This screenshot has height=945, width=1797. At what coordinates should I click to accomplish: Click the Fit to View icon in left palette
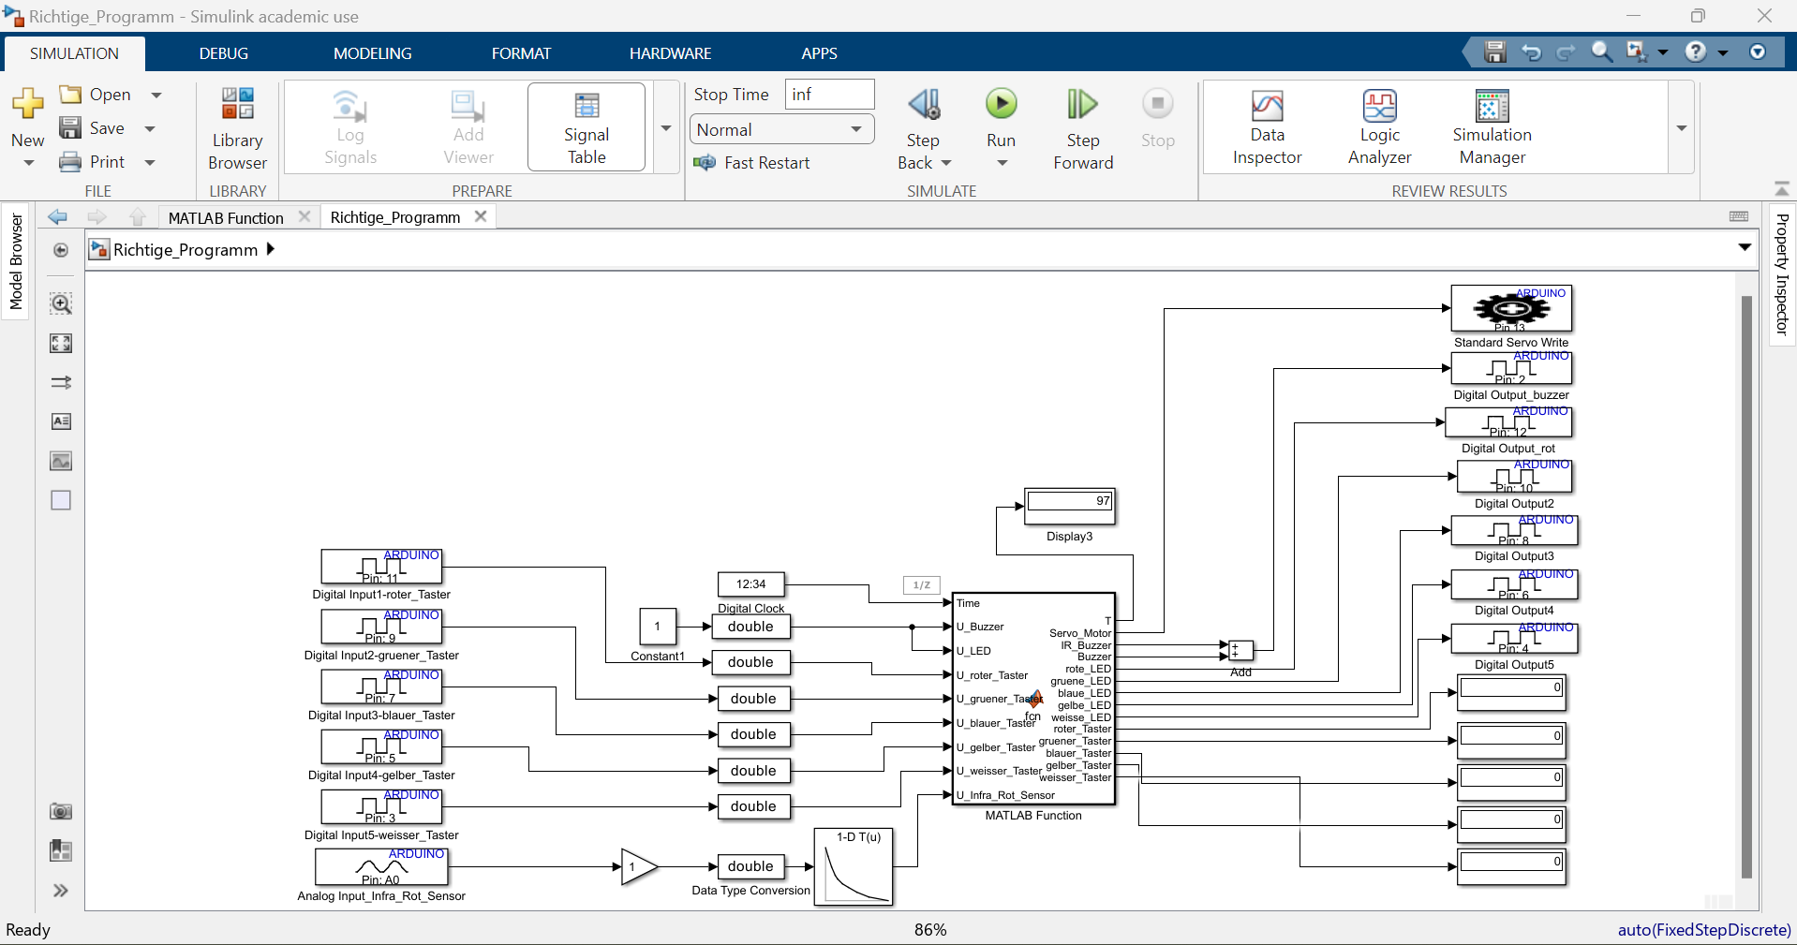tap(61, 344)
